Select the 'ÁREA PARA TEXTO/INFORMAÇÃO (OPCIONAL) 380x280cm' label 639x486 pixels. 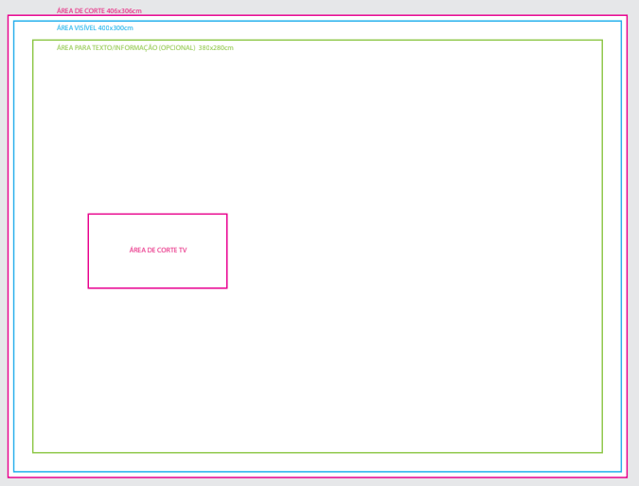tap(145, 47)
